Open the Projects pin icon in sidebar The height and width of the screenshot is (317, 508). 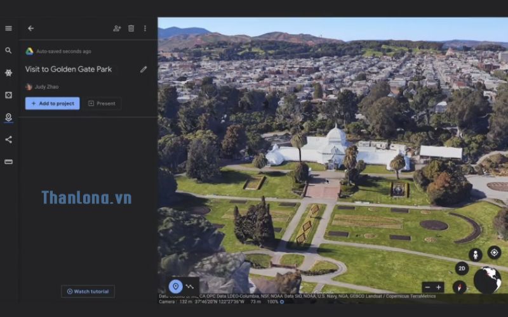coord(8,117)
